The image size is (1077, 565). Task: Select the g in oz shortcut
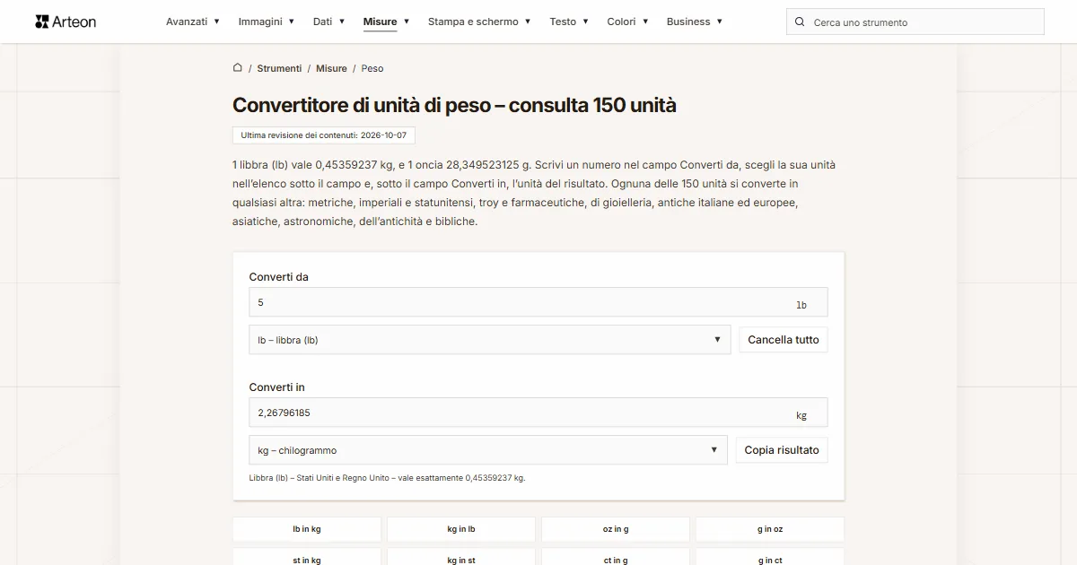(x=770, y=529)
